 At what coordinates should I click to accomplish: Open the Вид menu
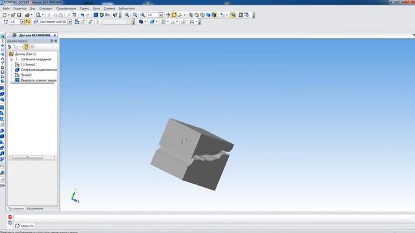[x=32, y=8]
